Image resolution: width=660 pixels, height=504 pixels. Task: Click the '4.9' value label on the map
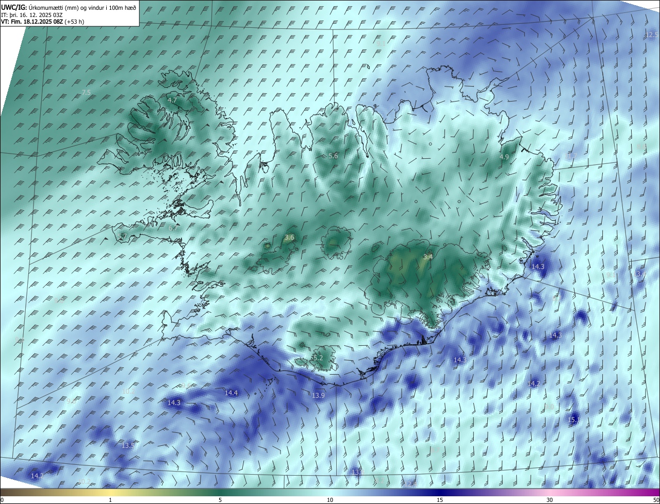(504, 157)
